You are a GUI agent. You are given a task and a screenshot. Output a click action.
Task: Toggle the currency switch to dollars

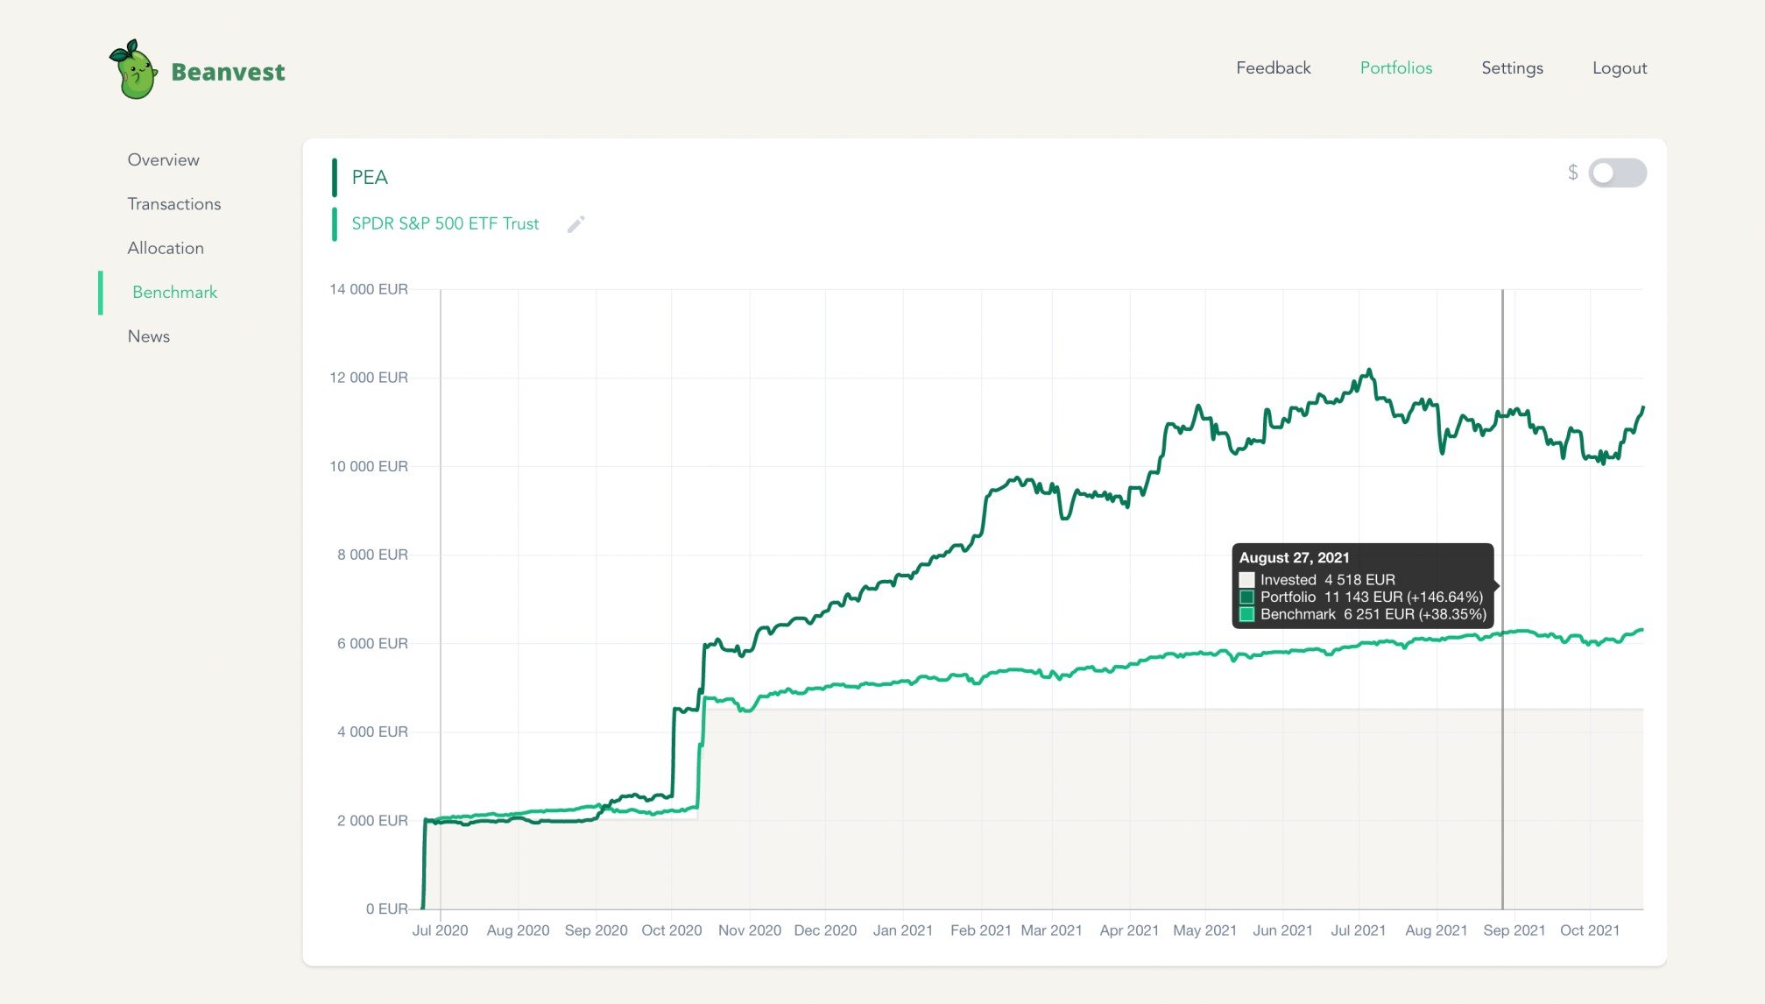click(x=1617, y=173)
